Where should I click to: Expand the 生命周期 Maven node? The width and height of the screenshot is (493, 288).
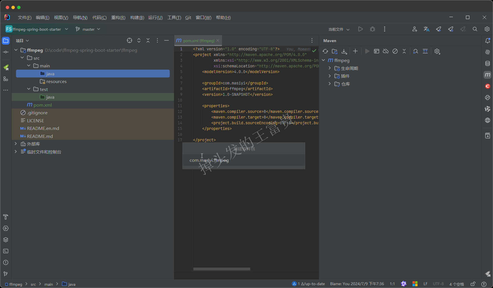pos(330,68)
